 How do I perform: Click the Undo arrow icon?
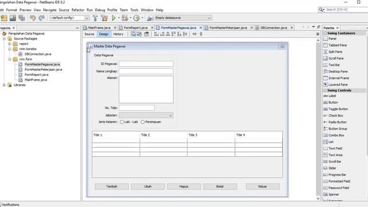[33, 18]
